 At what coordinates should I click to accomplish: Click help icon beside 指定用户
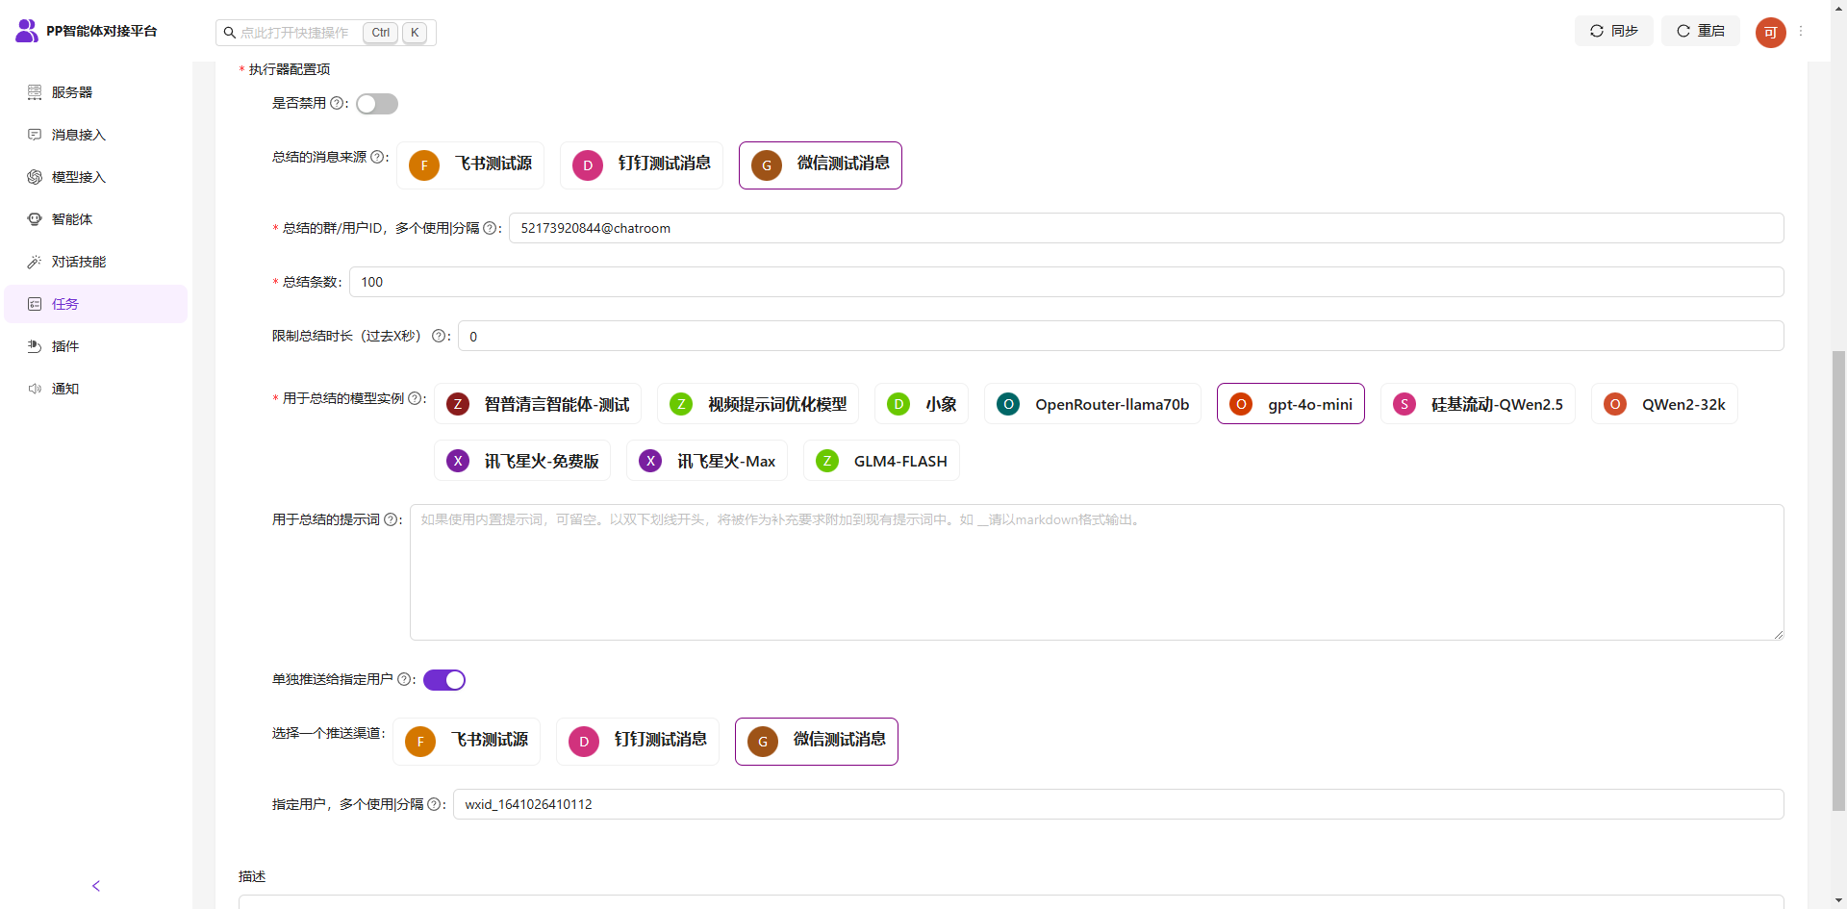coord(434,804)
